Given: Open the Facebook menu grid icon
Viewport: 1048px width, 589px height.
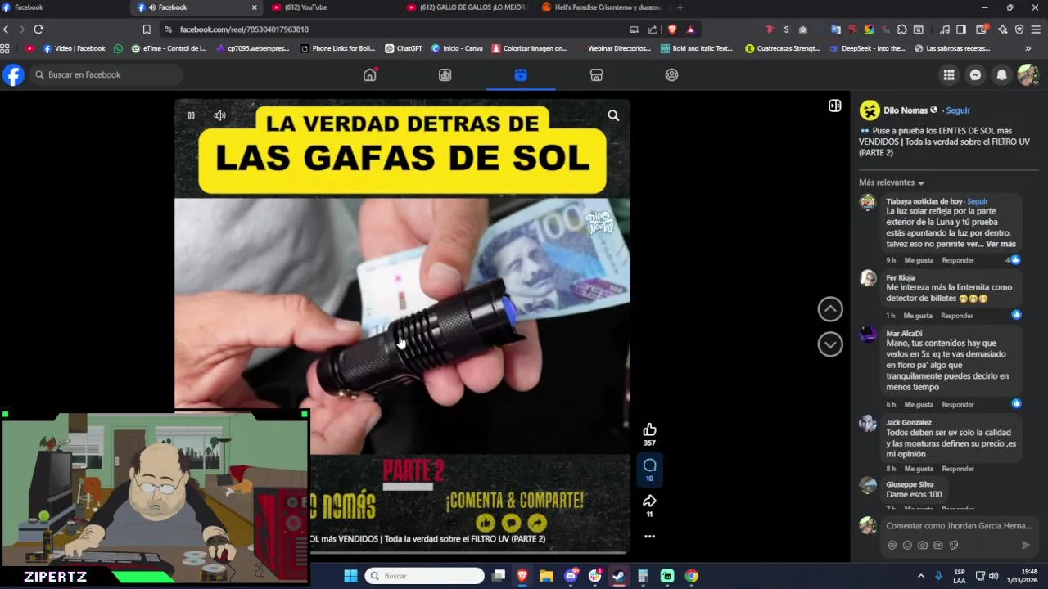Looking at the screenshot, I should pos(949,75).
